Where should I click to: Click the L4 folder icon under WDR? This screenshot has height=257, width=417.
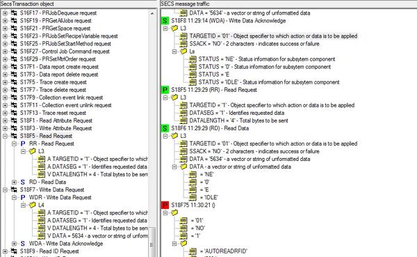(32, 205)
